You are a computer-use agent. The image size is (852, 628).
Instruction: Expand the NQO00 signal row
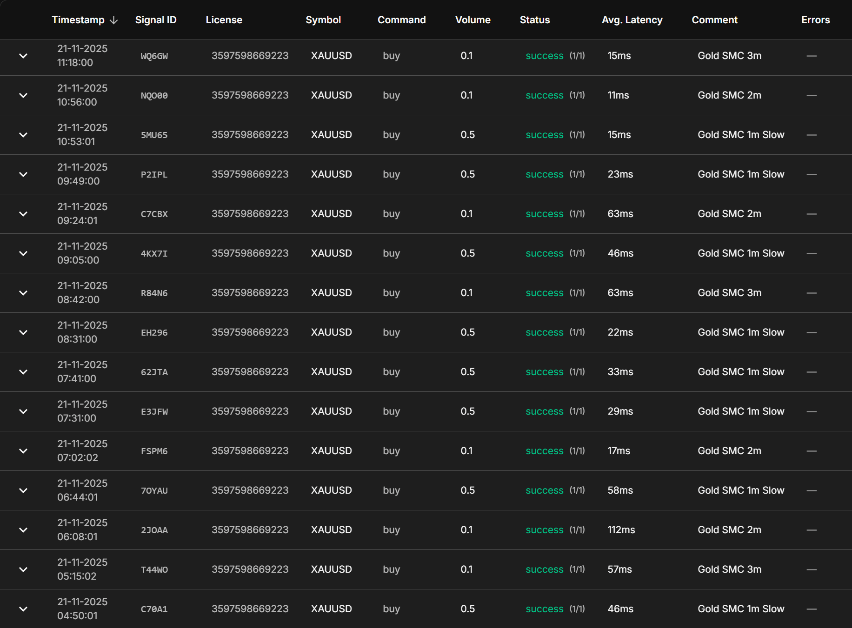point(23,95)
